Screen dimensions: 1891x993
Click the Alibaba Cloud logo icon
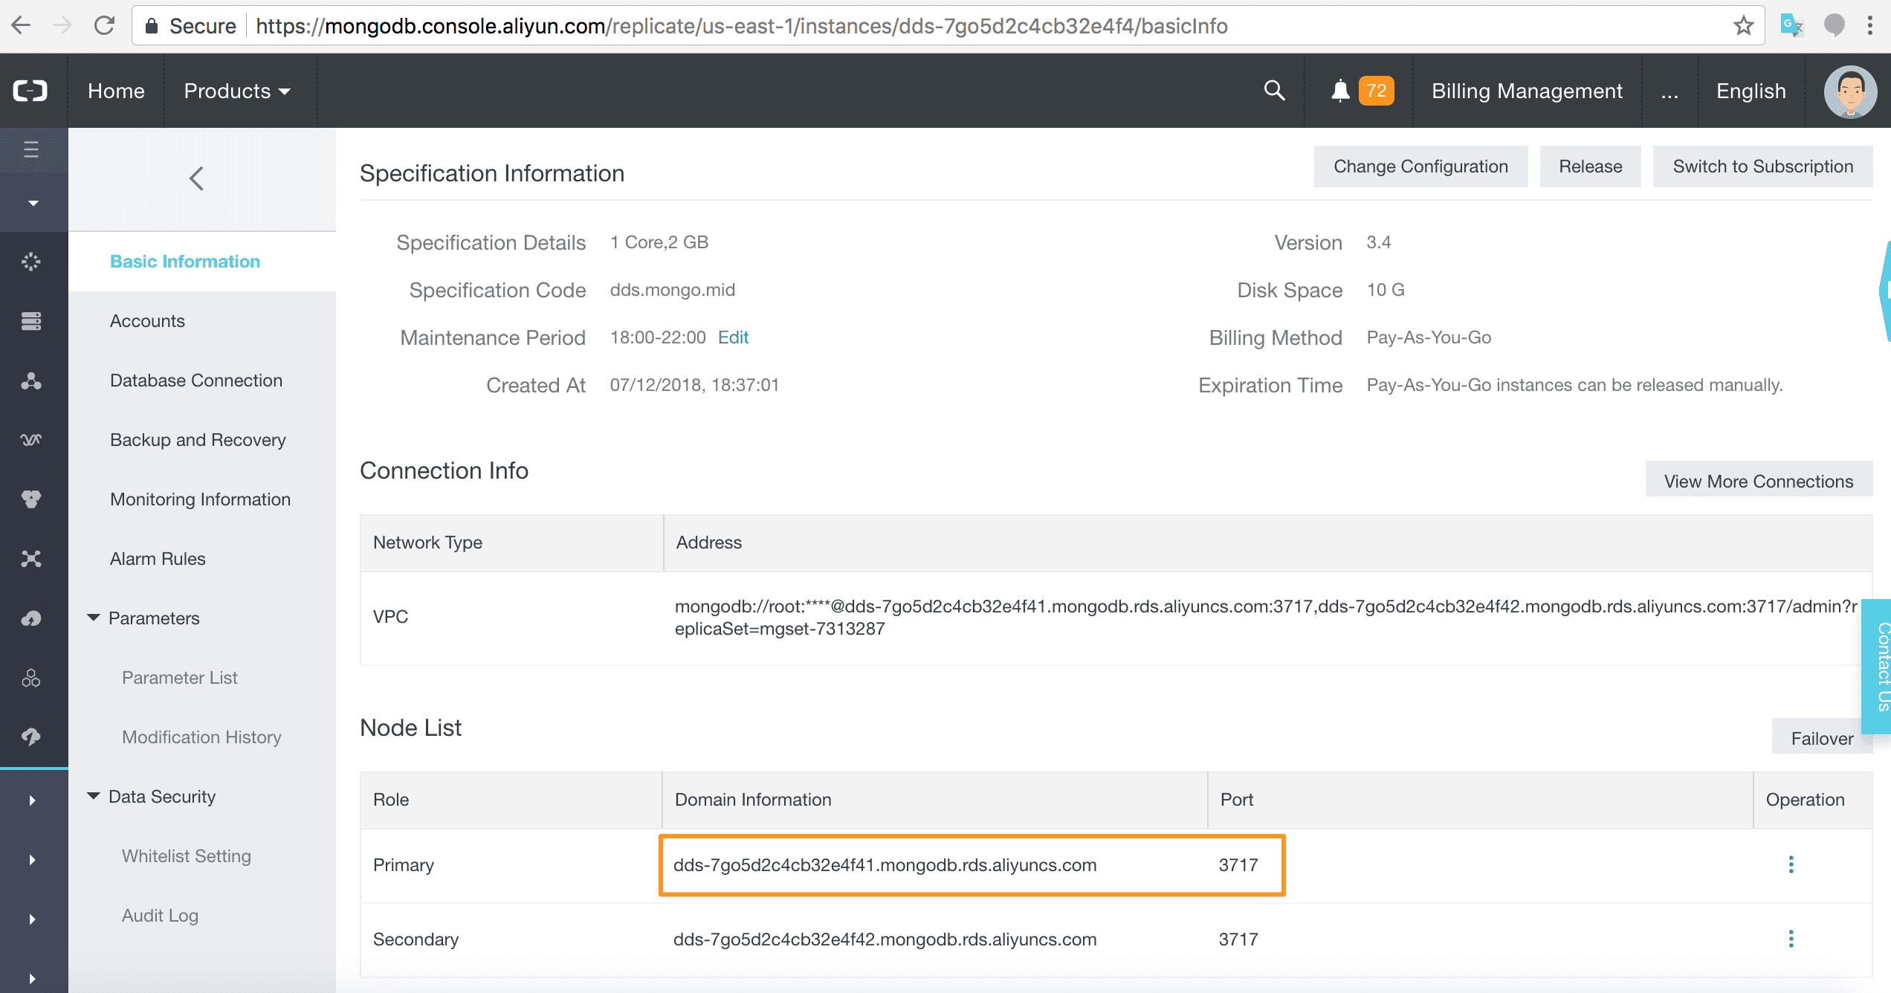click(x=30, y=91)
